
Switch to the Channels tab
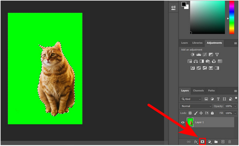198,90
